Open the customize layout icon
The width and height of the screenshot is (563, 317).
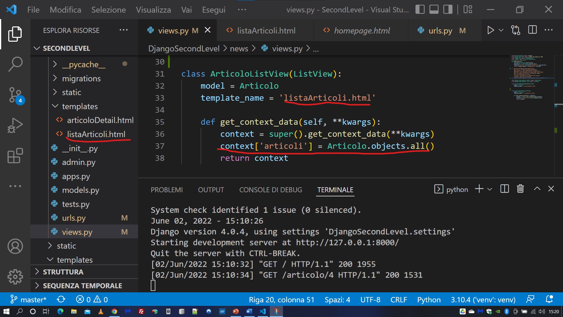pos(468,10)
